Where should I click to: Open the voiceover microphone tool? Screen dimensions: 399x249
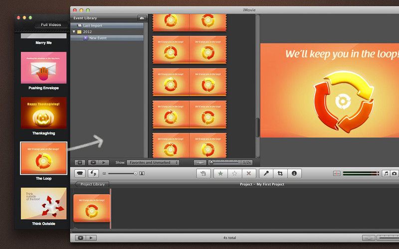coord(266,173)
